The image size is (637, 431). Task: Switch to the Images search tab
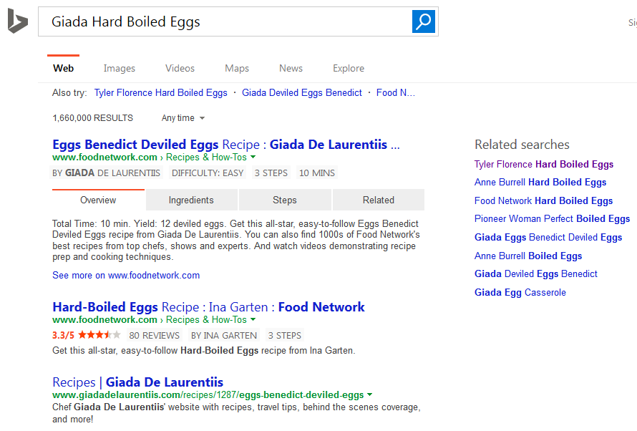[x=119, y=69]
